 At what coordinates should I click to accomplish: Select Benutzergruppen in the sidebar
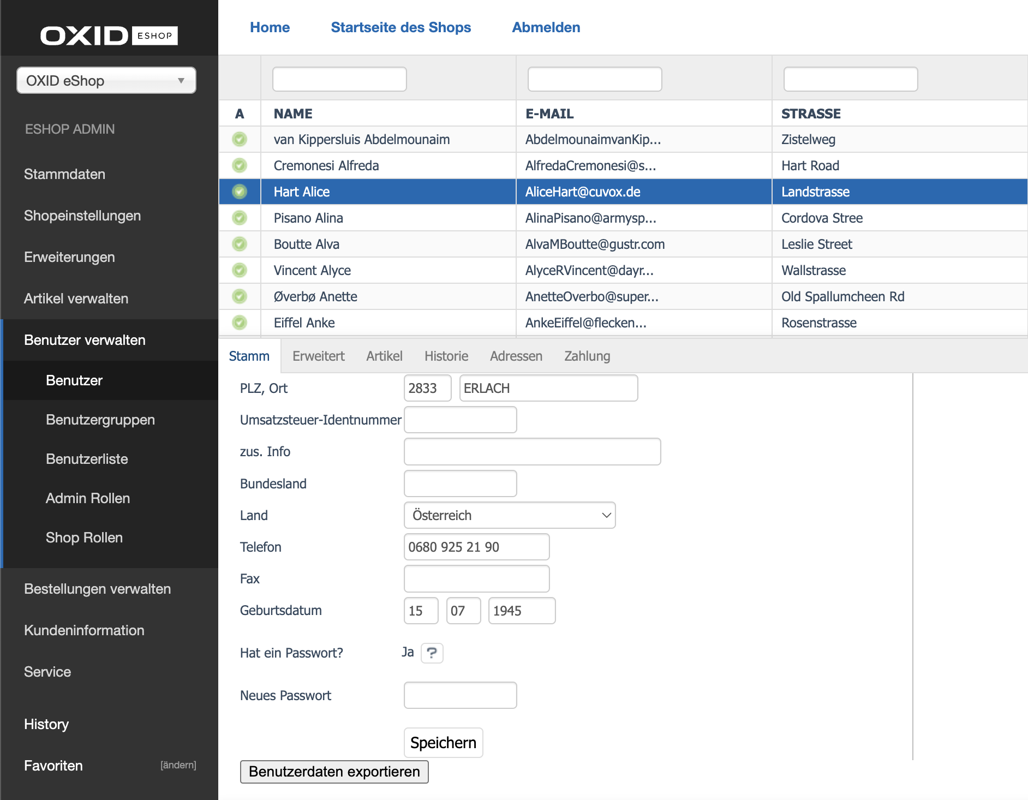click(100, 420)
